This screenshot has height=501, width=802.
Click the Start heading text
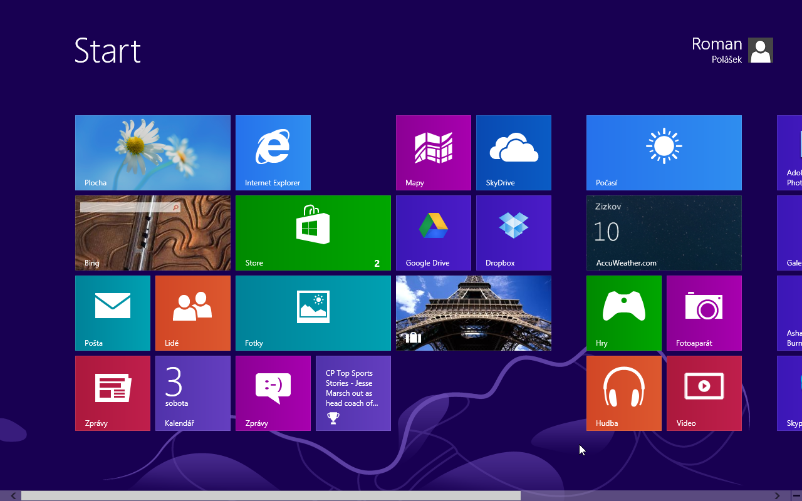[x=108, y=50]
